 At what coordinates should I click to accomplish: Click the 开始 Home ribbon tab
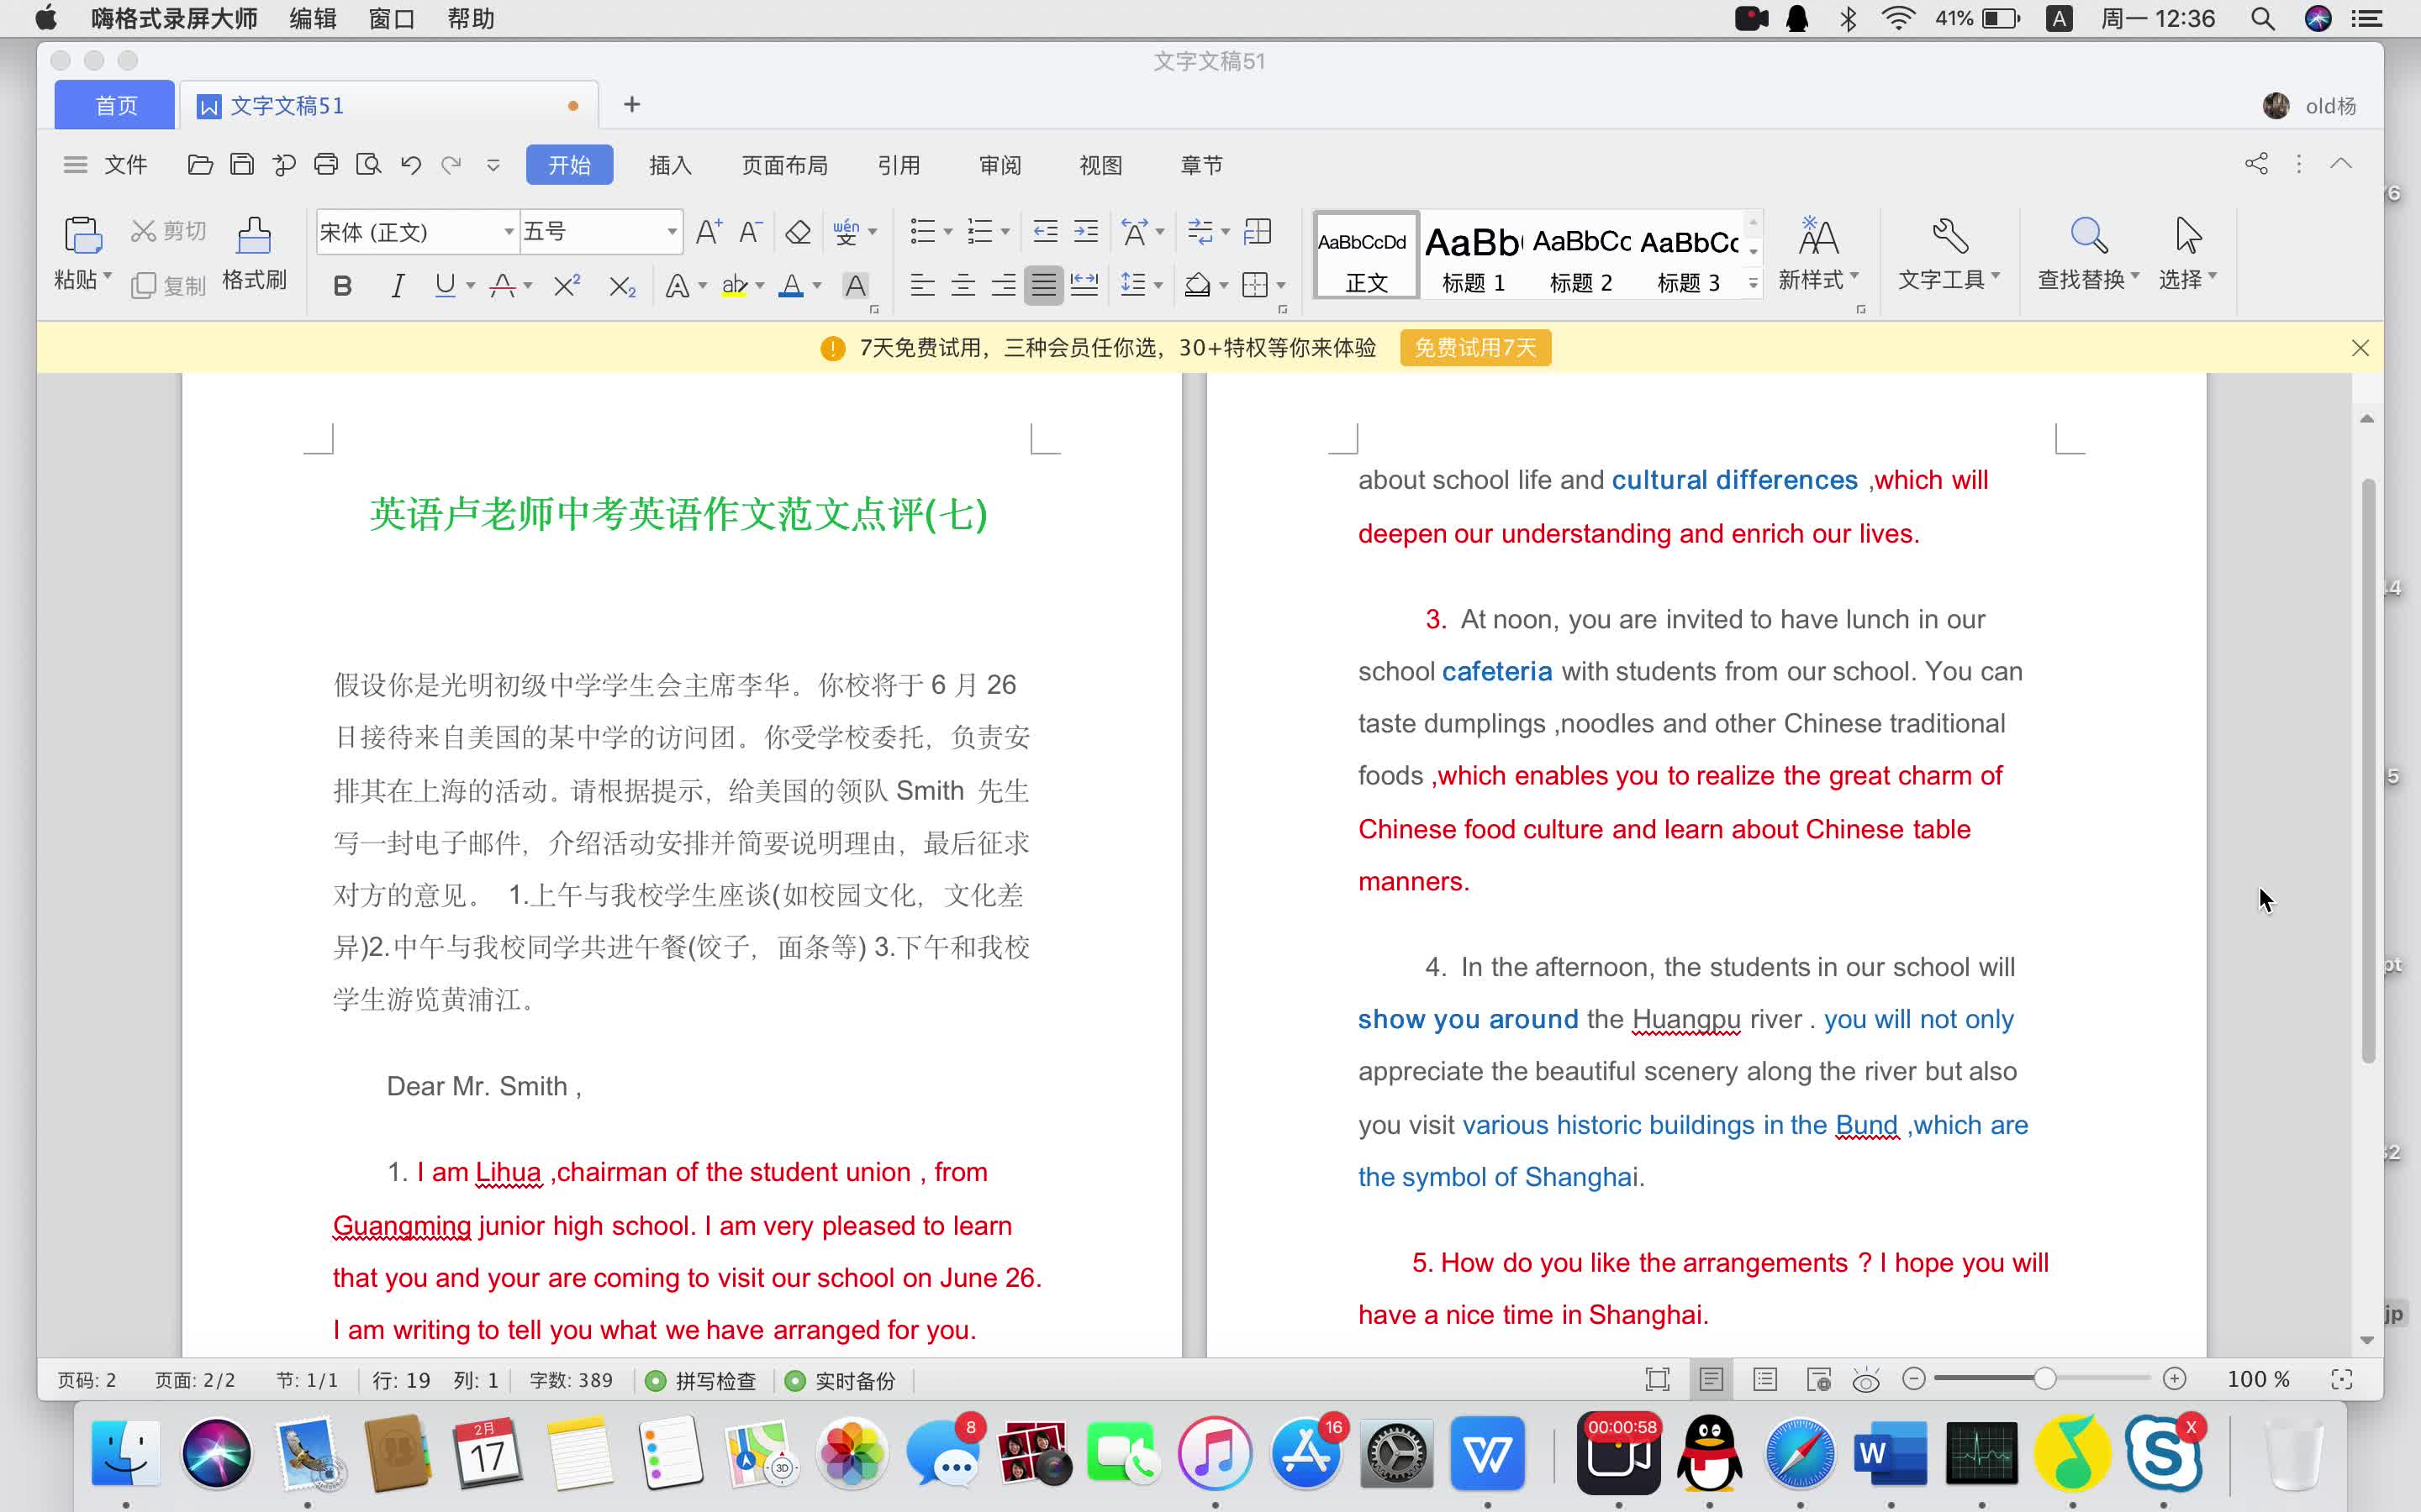[x=568, y=162]
